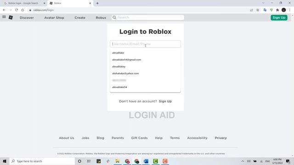Open Create in the Roblox navbar
This screenshot has height=165, width=294.
click(x=80, y=17)
